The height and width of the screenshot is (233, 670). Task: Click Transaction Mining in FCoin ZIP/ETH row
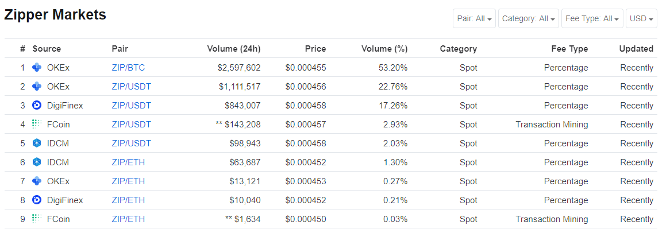(x=552, y=219)
